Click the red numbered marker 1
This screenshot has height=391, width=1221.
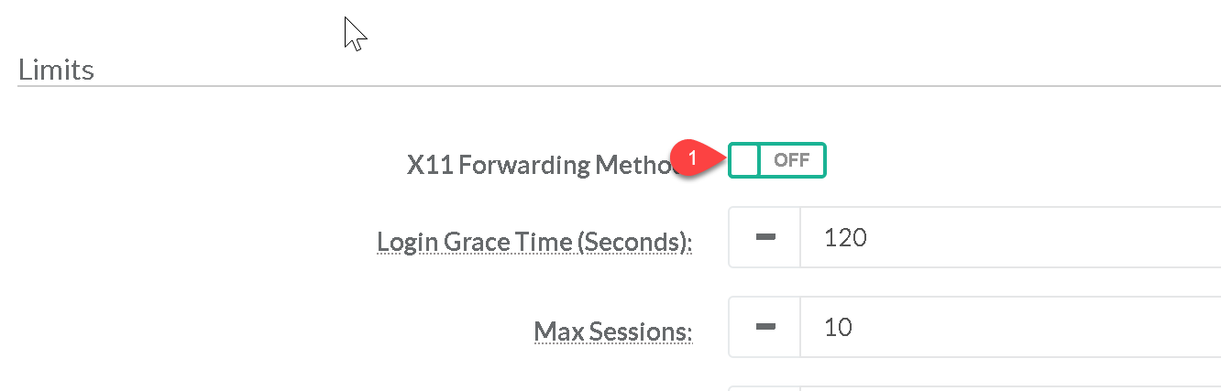pos(693,159)
